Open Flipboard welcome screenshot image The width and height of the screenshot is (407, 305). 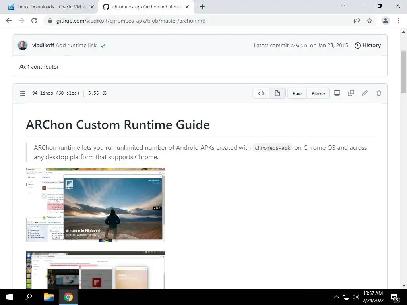click(95, 205)
